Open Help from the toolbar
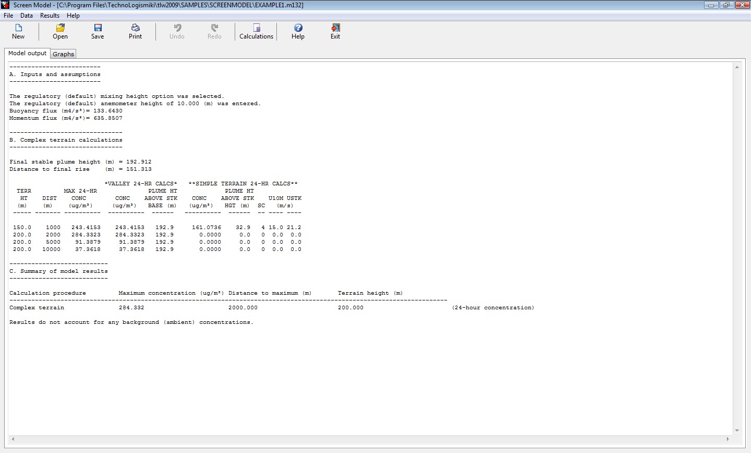This screenshot has width=751, height=453. 298,31
